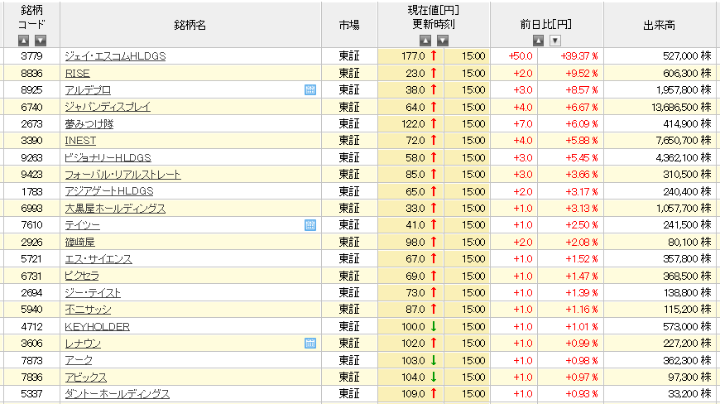
Task: Click price 64.0 for ジャパンディスプレイ
Action: click(x=415, y=107)
